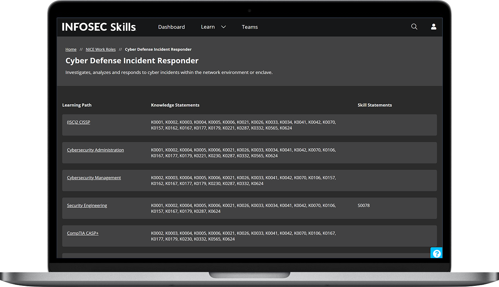The height and width of the screenshot is (287, 499).
Task: Expand the Learn dropdown menu
Action: [207, 27]
